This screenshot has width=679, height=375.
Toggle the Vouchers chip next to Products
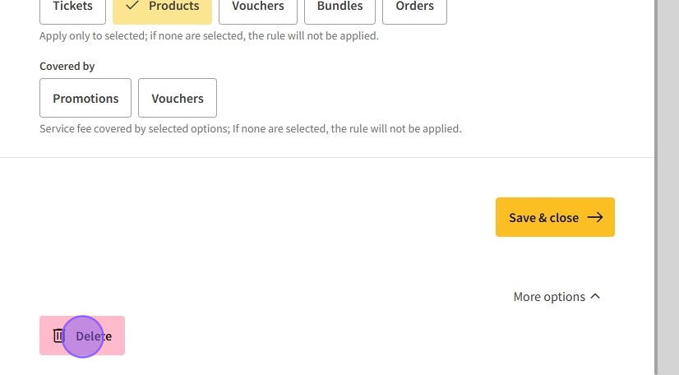(x=258, y=8)
